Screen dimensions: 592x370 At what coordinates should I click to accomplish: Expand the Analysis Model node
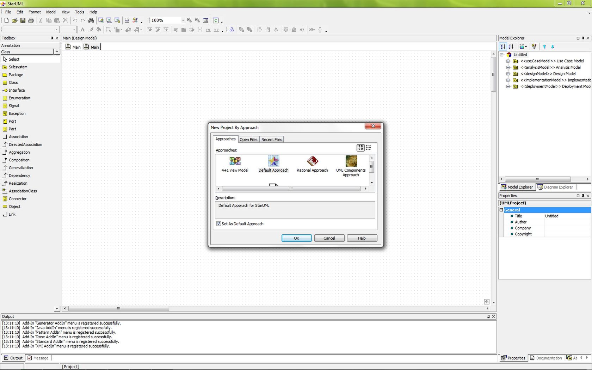[x=508, y=67]
